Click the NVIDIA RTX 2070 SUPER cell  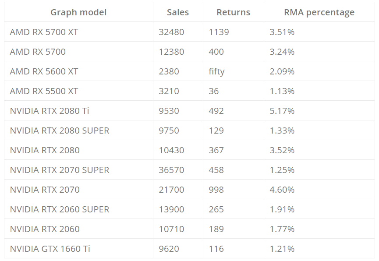click(60, 170)
